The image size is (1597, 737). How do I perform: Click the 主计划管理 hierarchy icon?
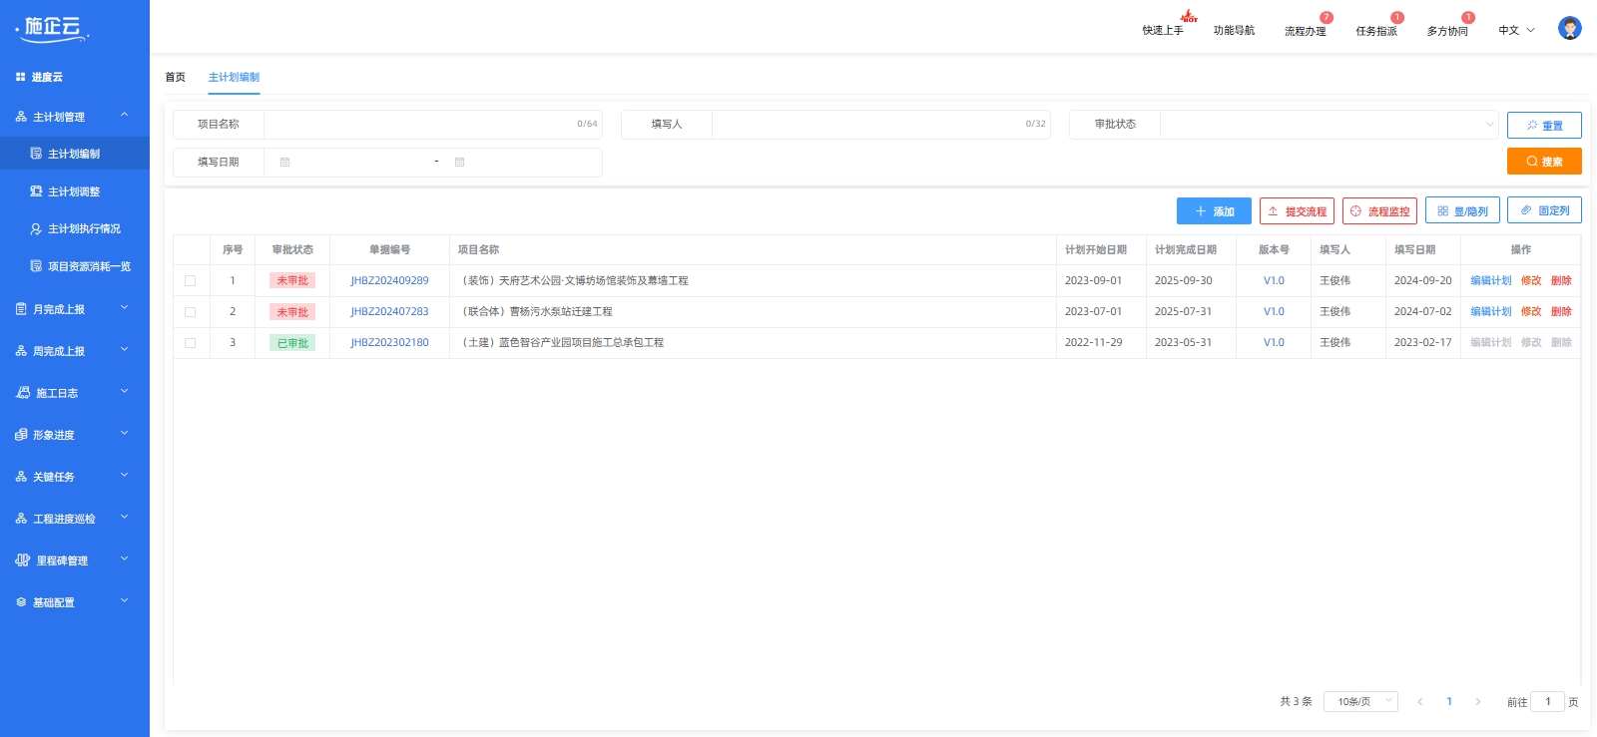[x=21, y=117]
